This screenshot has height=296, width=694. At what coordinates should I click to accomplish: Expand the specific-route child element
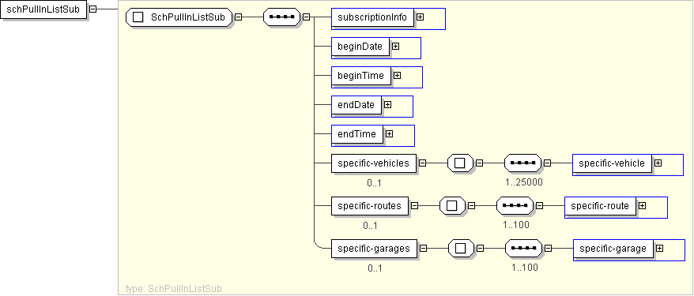(642, 205)
